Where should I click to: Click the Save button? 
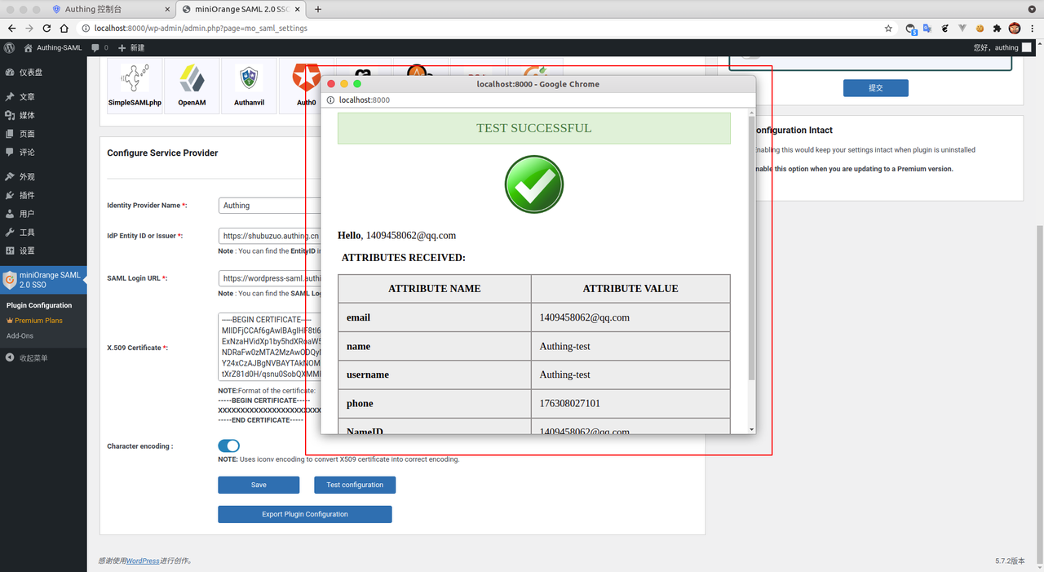(259, 485)
